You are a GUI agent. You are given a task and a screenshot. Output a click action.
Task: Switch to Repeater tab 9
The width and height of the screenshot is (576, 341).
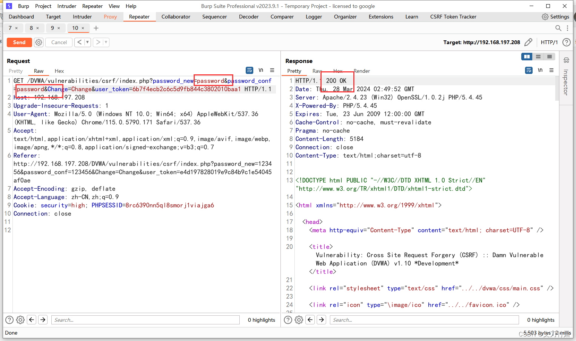(52, 28)
